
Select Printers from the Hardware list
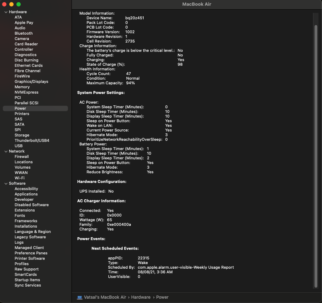(x=22, y=114)
